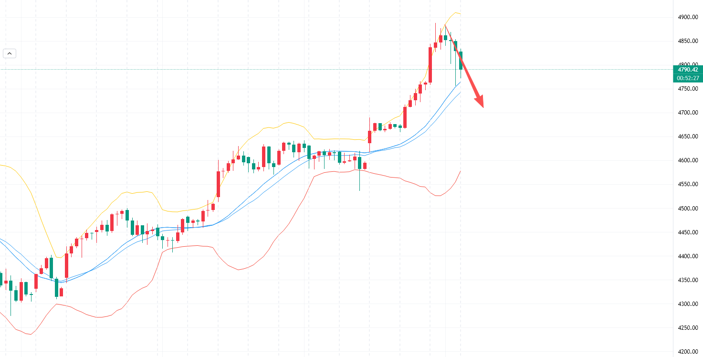Collapse the legend using the chevron button
Image resolution: width=703 pixels, height=357 pixels.
[10, 53]
